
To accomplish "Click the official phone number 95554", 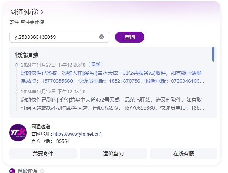I will click(63, 141).
